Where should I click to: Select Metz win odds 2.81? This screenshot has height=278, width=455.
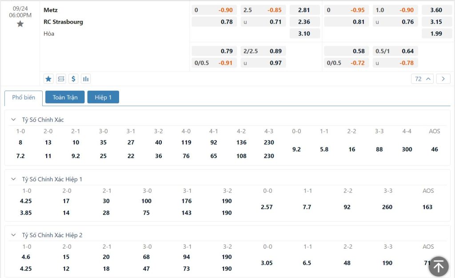[x=305, y=10]
